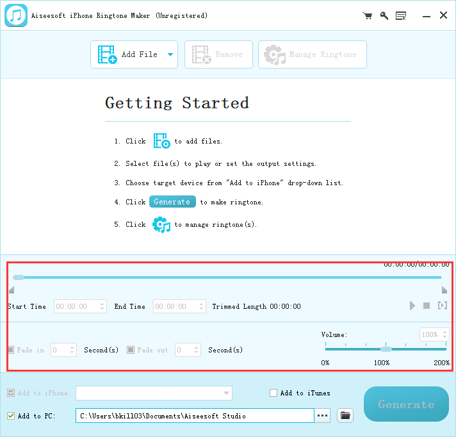Click the Fade out seconds stepper
The image size is (456, 437).
(197, 350)
